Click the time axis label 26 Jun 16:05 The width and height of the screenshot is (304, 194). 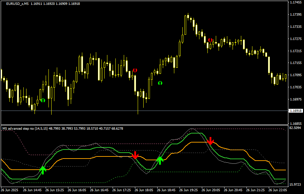point(77,190)
